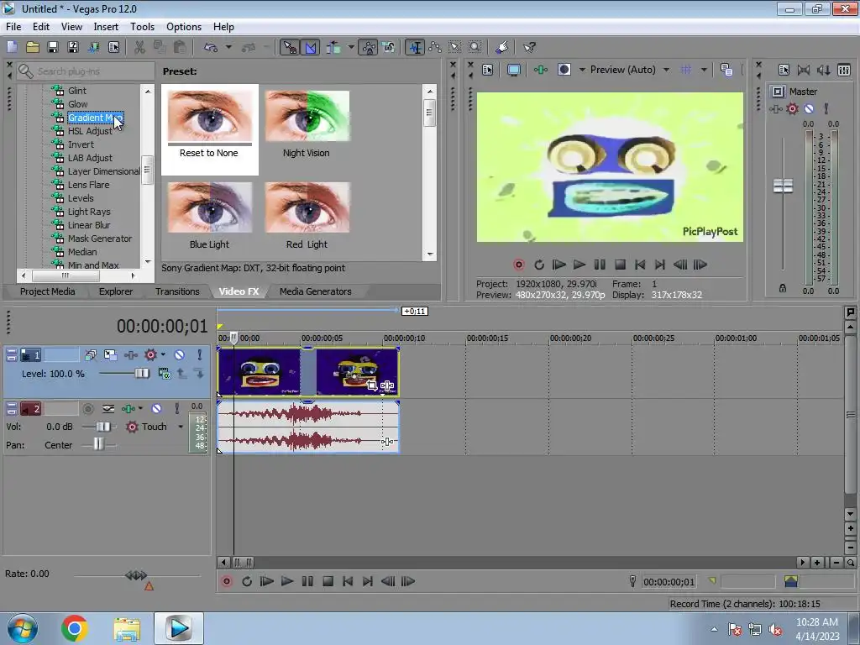860x645 pixels.
Task: Click Play button in preview transport
Action: pyautogui.click(x=579, y=265)
